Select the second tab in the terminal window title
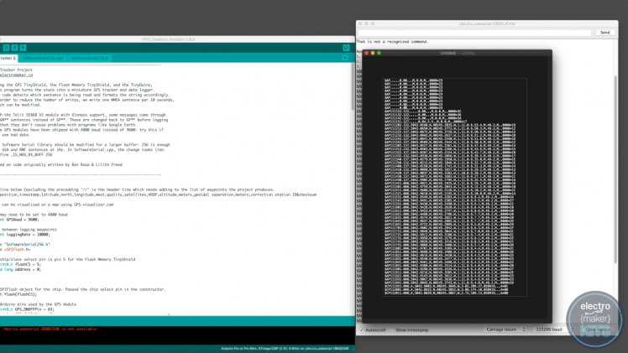The image size is (628, 353). click(468, 53)
